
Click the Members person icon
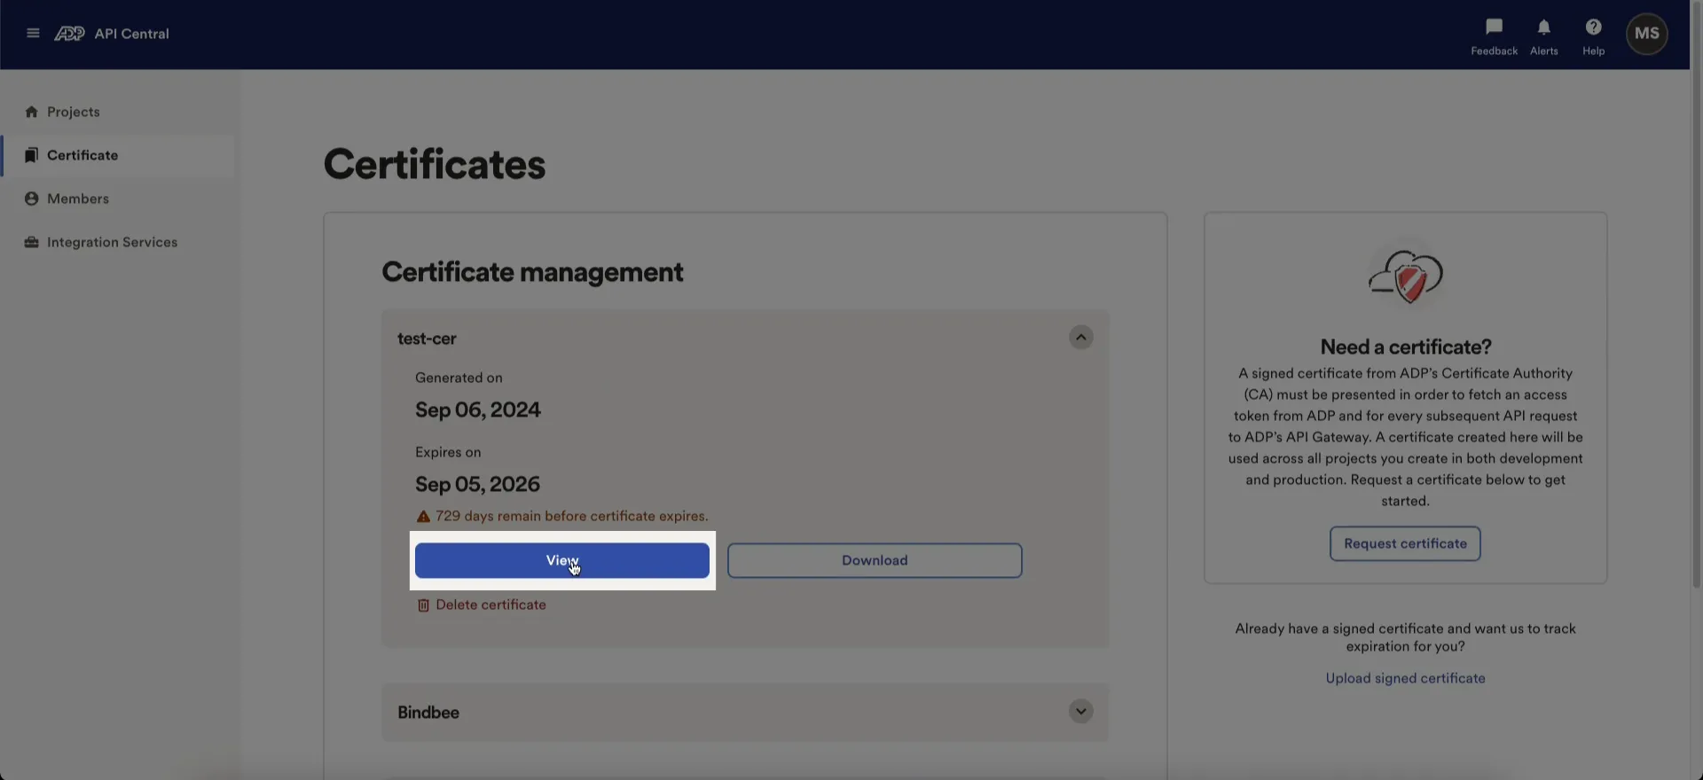pos(32,199)
